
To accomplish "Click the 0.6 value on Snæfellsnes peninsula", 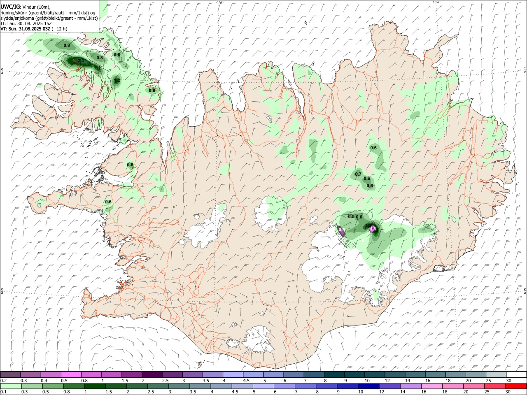I will click(108, 202).
